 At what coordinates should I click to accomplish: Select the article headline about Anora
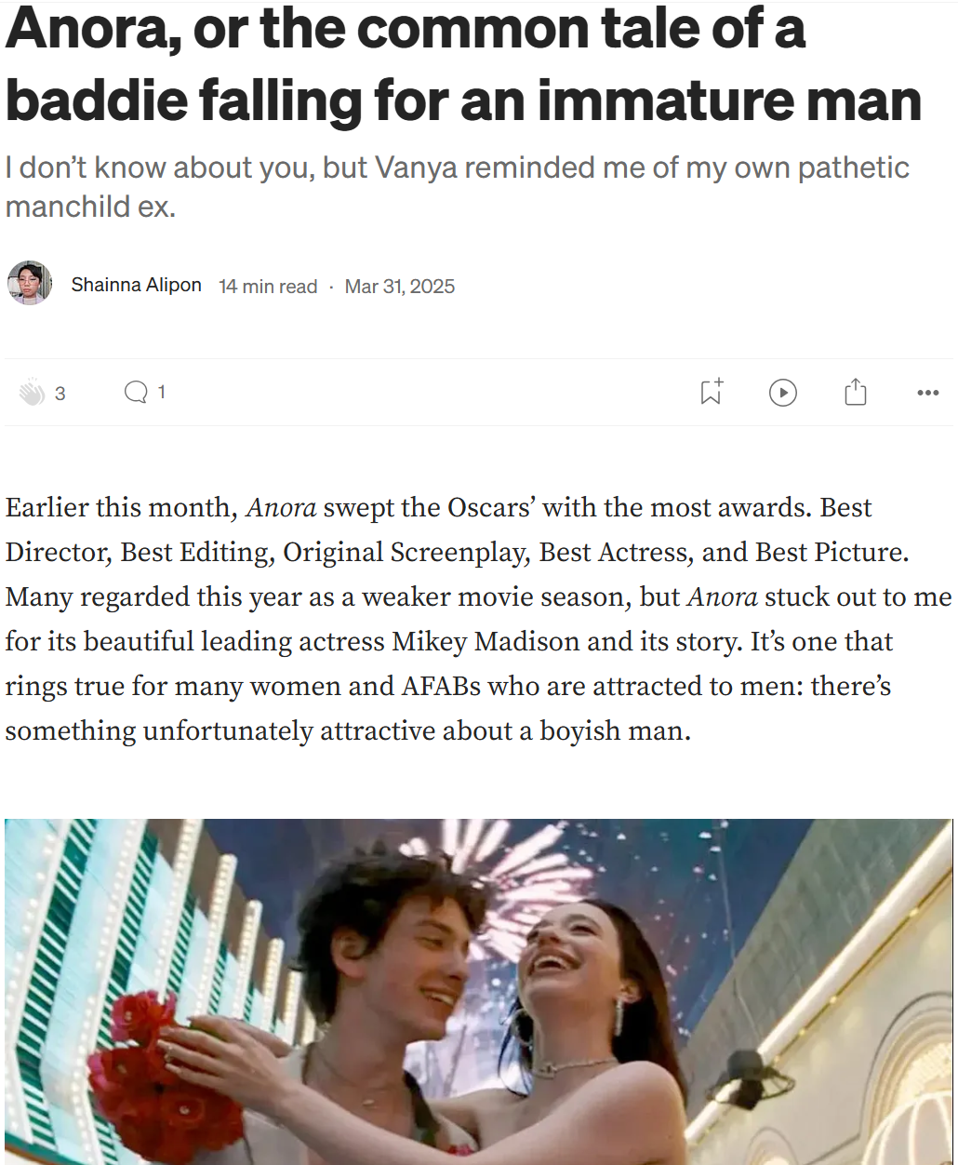(x=463, y=63)
